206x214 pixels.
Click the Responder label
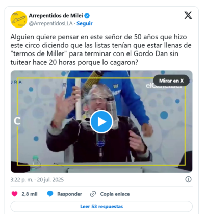click(x=69, y=194)
